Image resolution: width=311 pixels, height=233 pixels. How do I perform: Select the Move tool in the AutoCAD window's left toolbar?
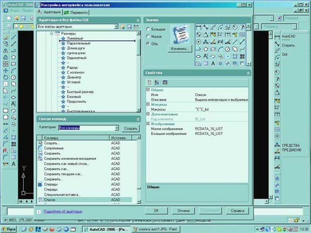(6, 70)
